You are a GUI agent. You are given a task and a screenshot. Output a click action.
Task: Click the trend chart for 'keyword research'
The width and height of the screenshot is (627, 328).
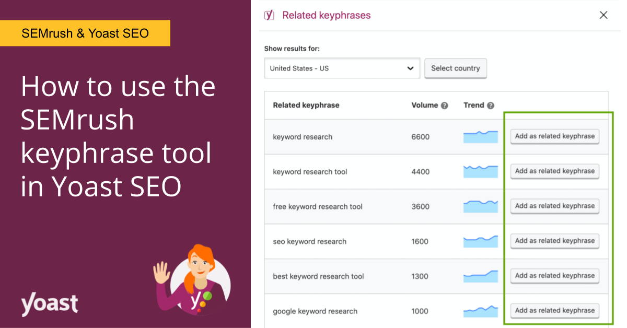point(481,136)
